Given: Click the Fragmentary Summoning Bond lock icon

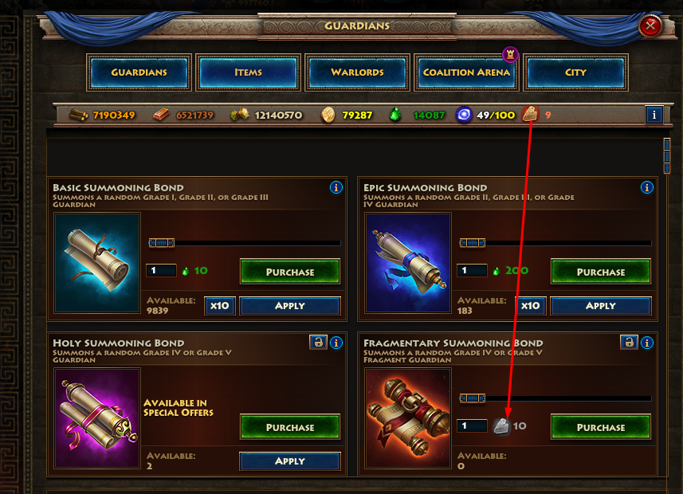Looking at the screenshot, I should (x=629, y=343).
